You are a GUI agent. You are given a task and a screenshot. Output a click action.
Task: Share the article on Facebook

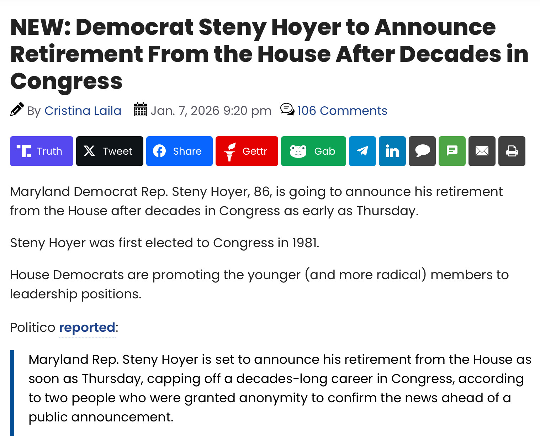pyautogui.click(x=179, y=151)
